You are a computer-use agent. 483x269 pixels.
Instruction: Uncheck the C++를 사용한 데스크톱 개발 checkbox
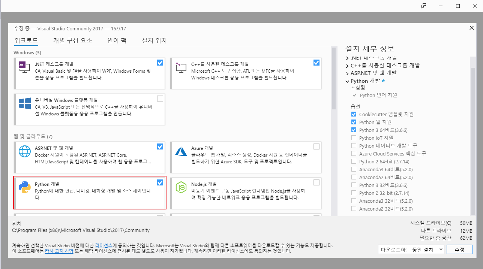[316, 63]
